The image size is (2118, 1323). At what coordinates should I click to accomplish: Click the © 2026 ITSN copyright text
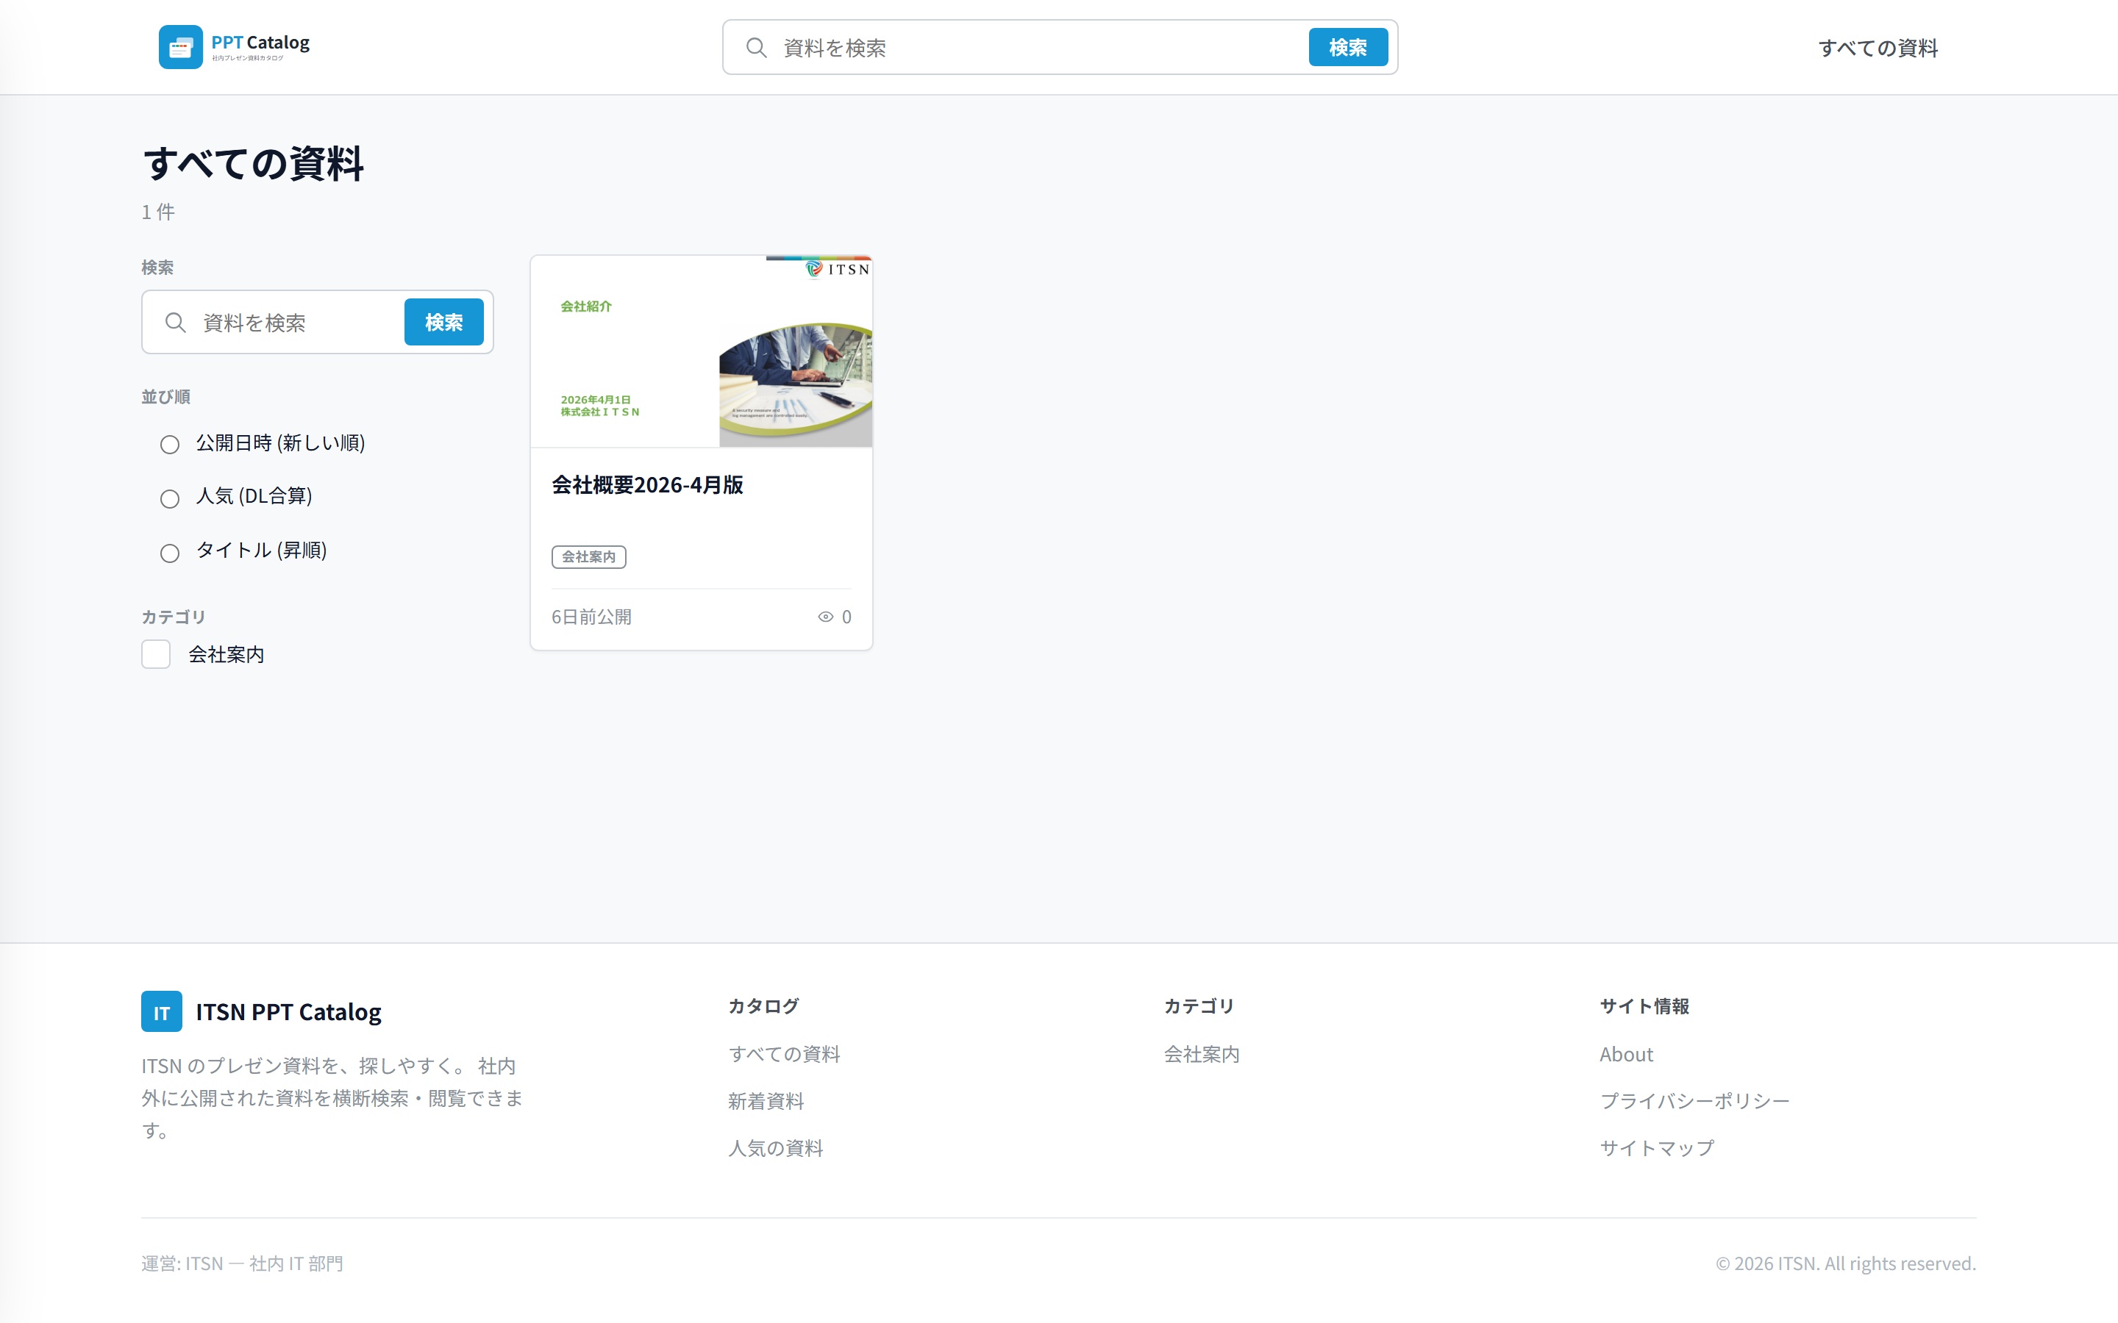pyautogui.click(x=1845, y=1263)
